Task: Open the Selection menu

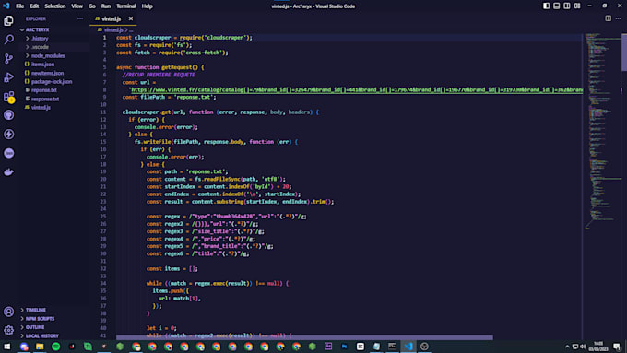Action: coord(55,6)
